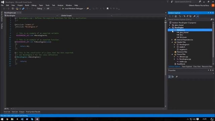Viewport: 215px width, 121px height.
Task: Open the File menu
Action: [x=2, y=5]
